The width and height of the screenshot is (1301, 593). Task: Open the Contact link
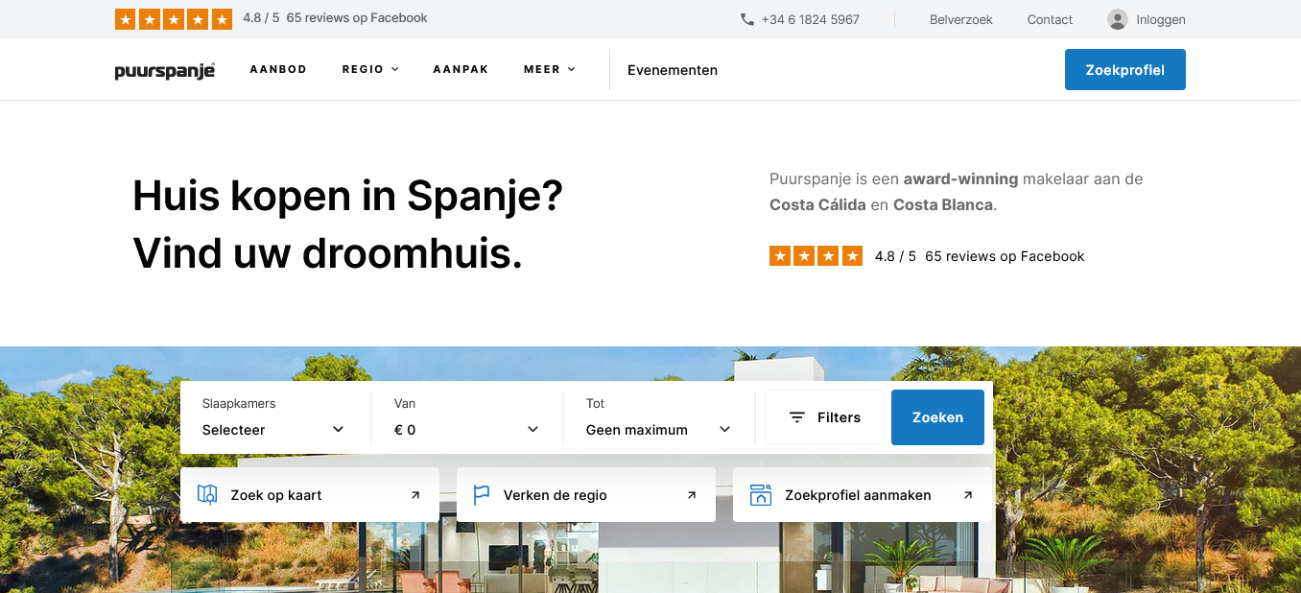point(1050,19)
